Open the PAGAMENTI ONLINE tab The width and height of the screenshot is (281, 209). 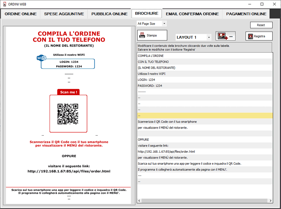[x=246, y=14]
